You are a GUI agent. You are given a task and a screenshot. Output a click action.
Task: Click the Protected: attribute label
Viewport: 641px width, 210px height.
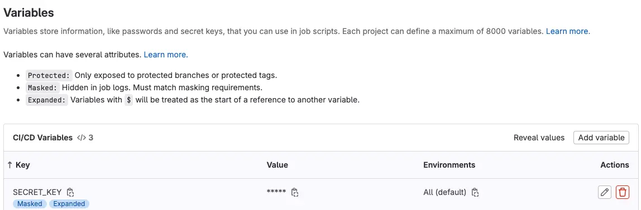click(x=49, y=75)
